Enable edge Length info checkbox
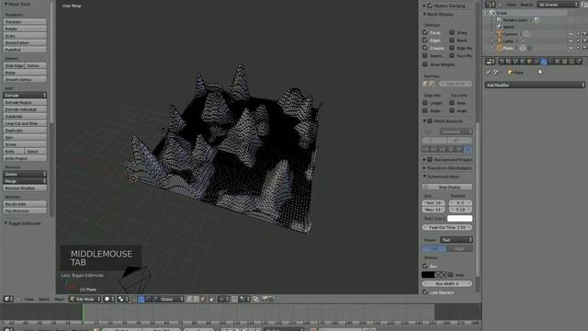The image size is (588, 331). click(424, 103)
